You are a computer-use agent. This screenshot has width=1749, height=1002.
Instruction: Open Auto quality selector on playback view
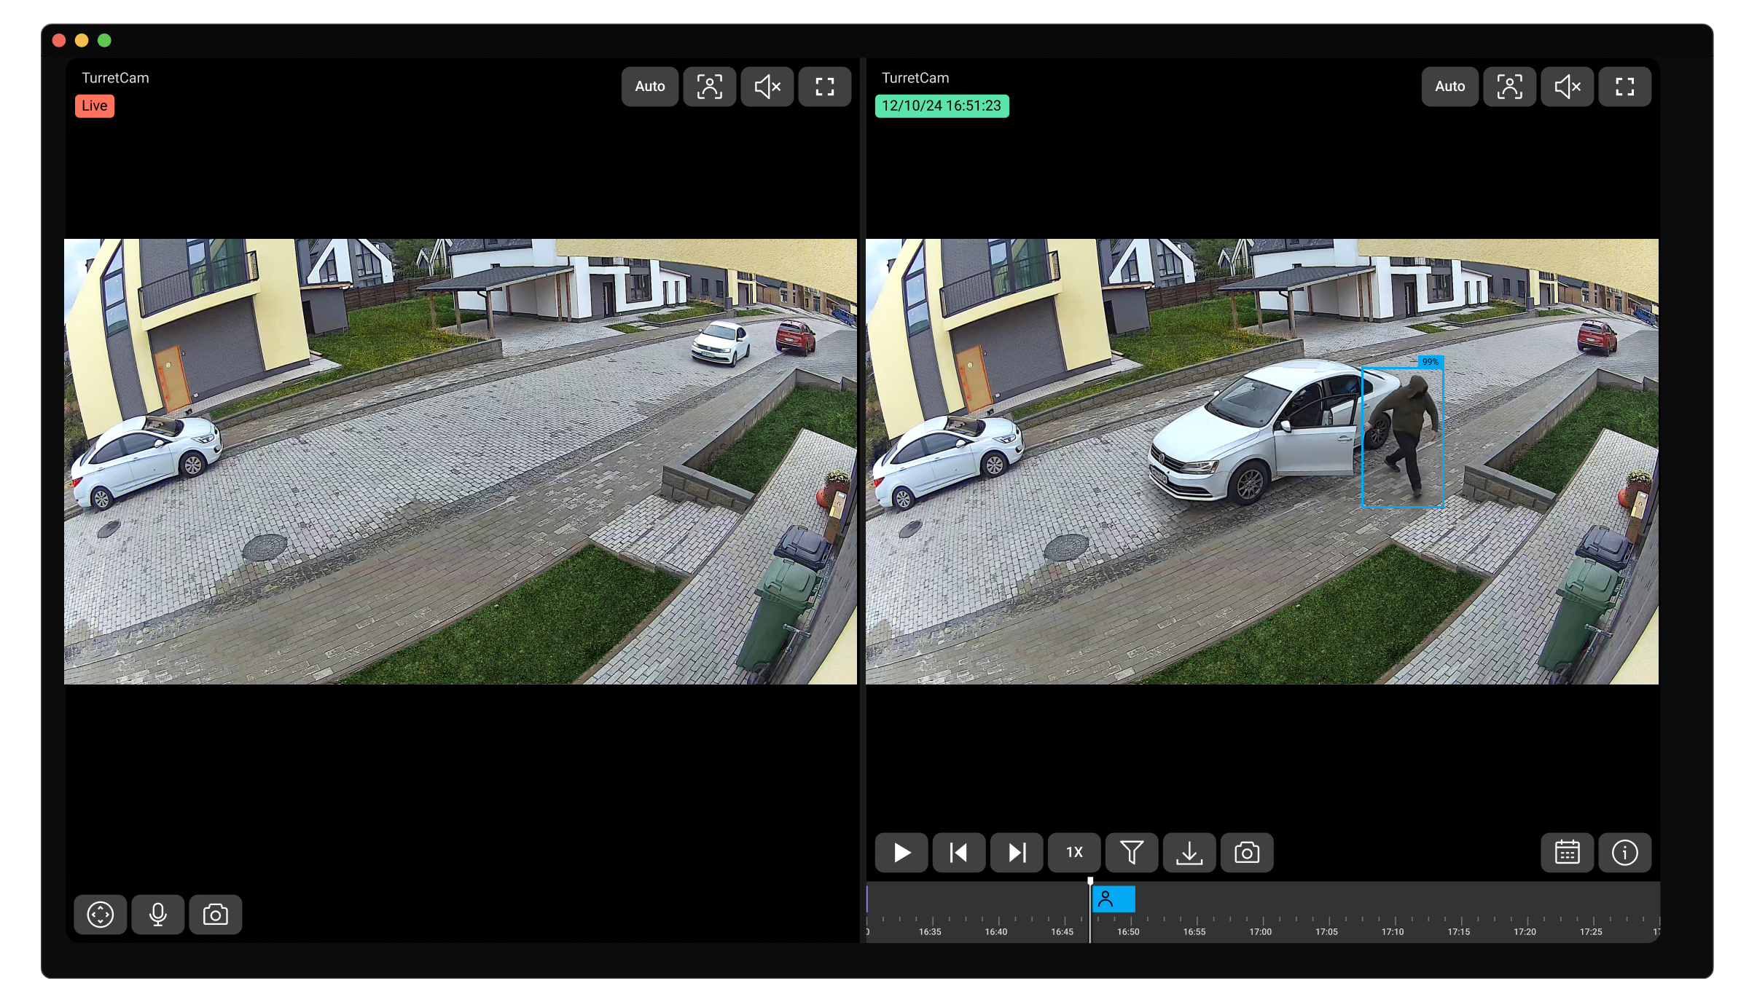pos(1449,87)
